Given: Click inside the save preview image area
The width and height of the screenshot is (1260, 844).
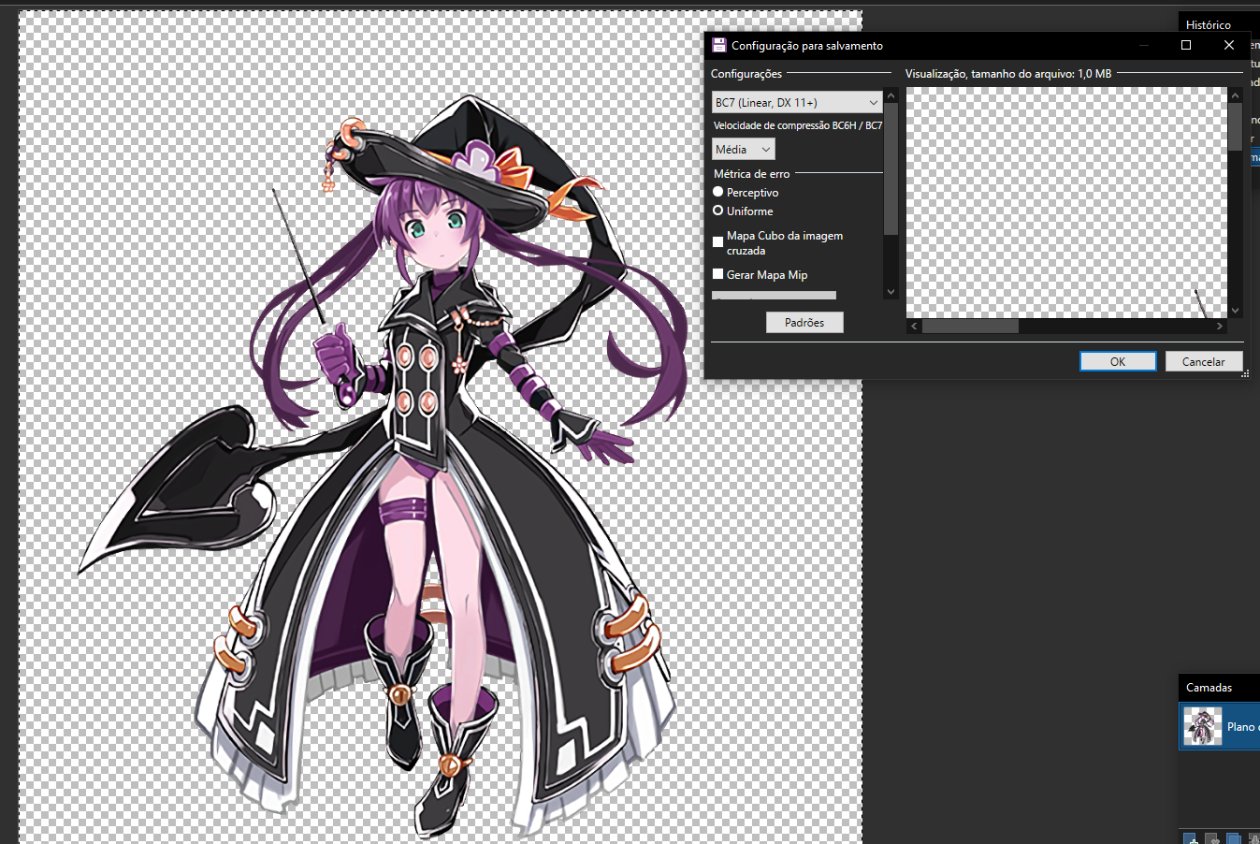Looking at the screenshot, I should (x=1066, y=203).
